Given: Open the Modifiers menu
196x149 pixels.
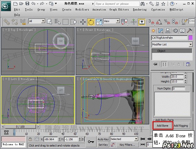Looking at the screenshot, I should (x=82, y=9).
